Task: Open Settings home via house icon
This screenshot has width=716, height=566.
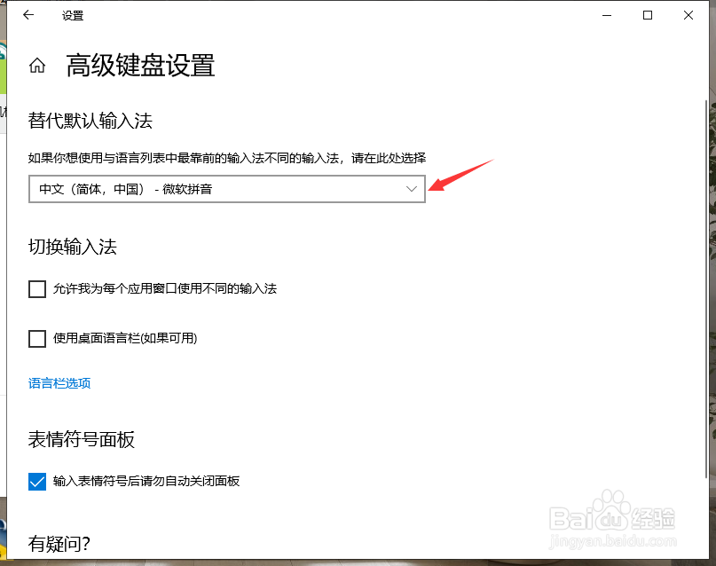Action: 37,66
